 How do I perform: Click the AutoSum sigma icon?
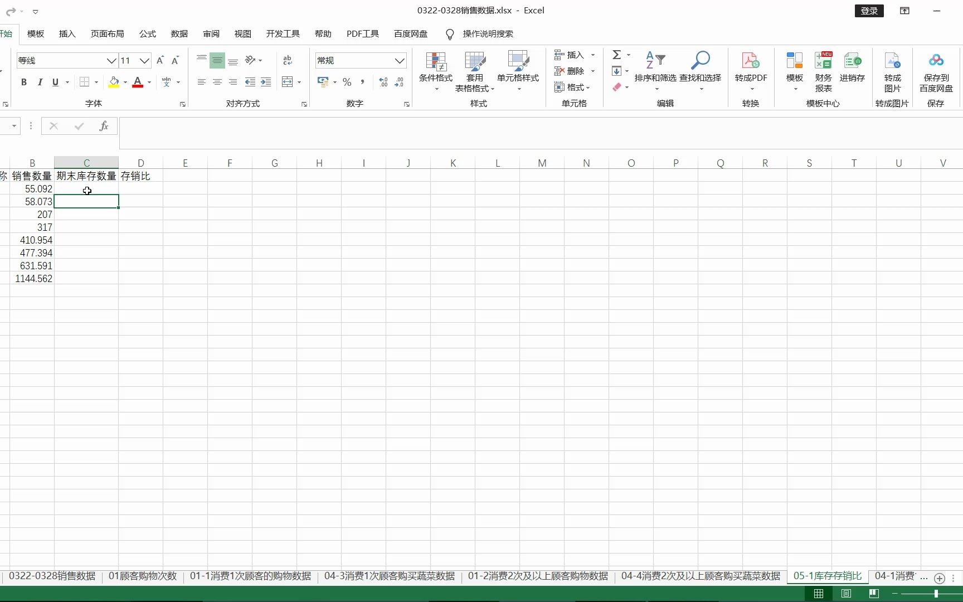click(617, 55)
